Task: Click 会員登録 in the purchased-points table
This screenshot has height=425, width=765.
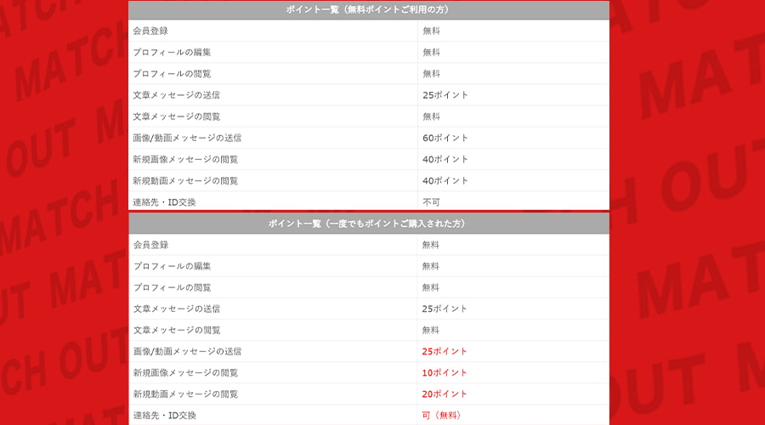Action: 150,245
